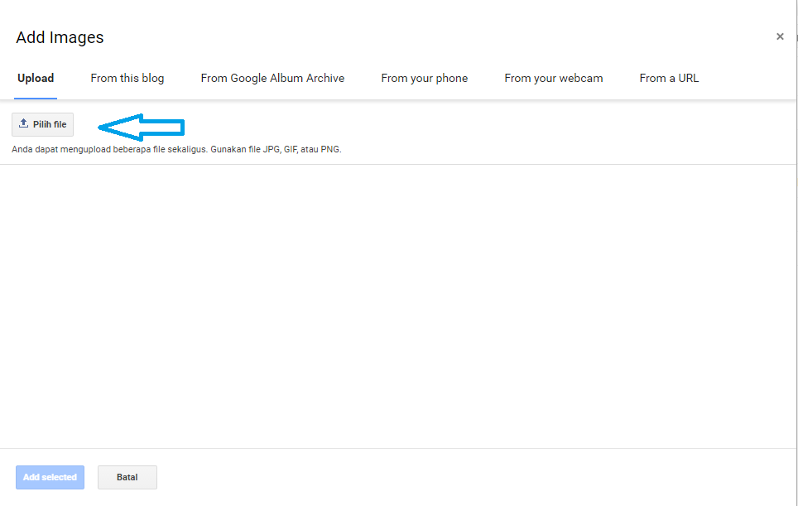Choose the From a URL tab
Image resolution: width=798 pixels, height=506 pixels.
(669, 79)
